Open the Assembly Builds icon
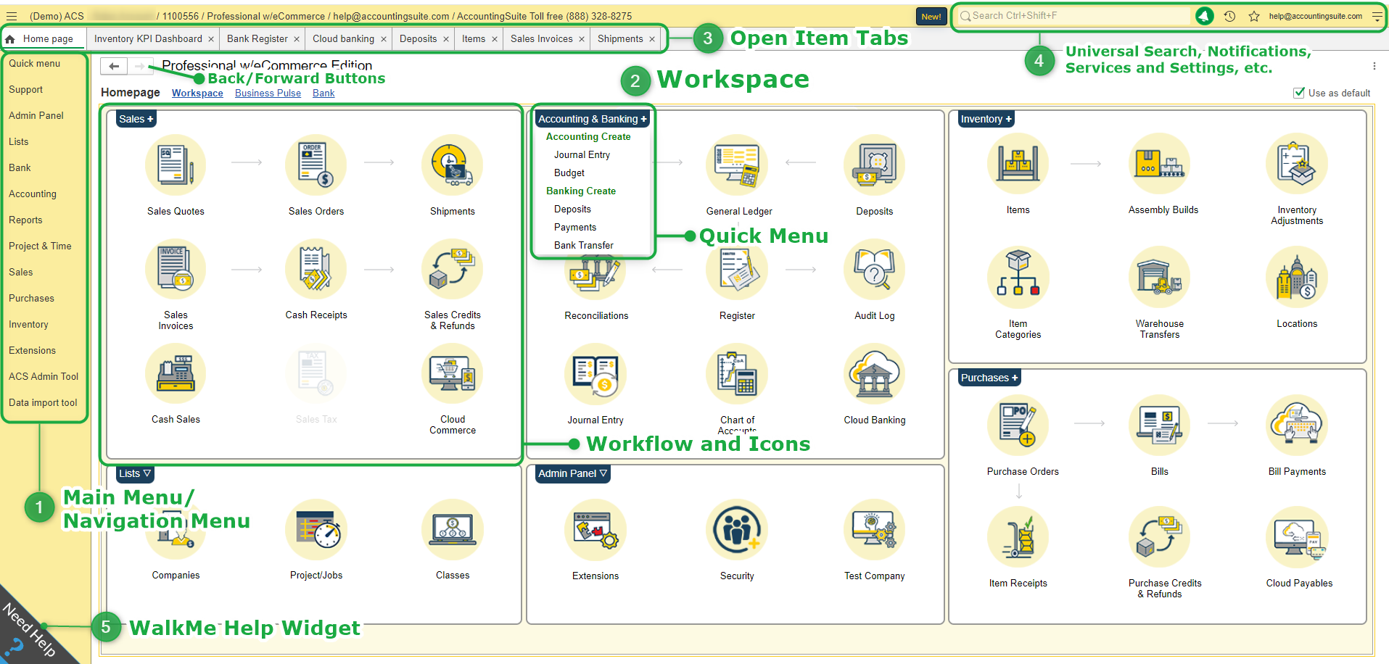 pyautogui.click(x=1159, y=165)
